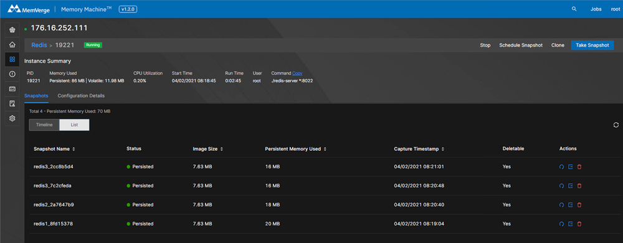Delete snapshot redis3_2cc8b5d4 via trash icon
623x243 pixels.
pyautogui.click(x=579, y=167)
